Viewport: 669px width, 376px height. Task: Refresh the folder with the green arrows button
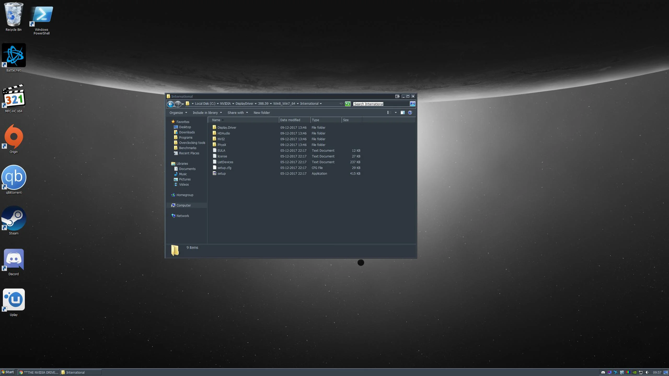(348, 104)
